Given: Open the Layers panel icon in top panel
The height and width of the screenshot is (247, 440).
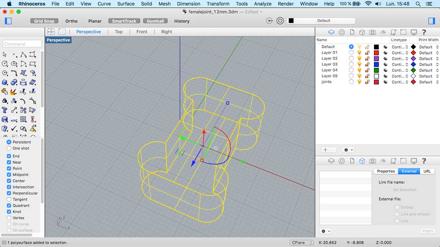Looking at the screenshot, I should click(x=332, y=32).
